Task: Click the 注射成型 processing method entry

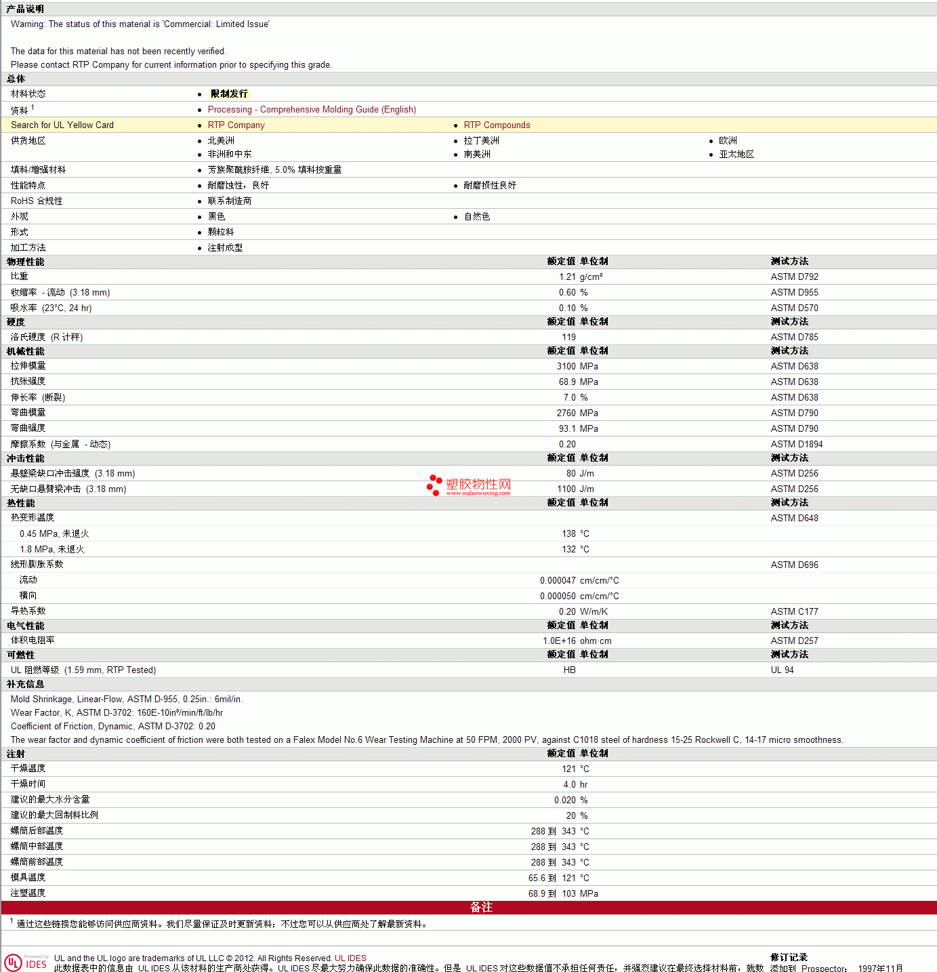Action: pyautogui.click(x=226, y=248)
